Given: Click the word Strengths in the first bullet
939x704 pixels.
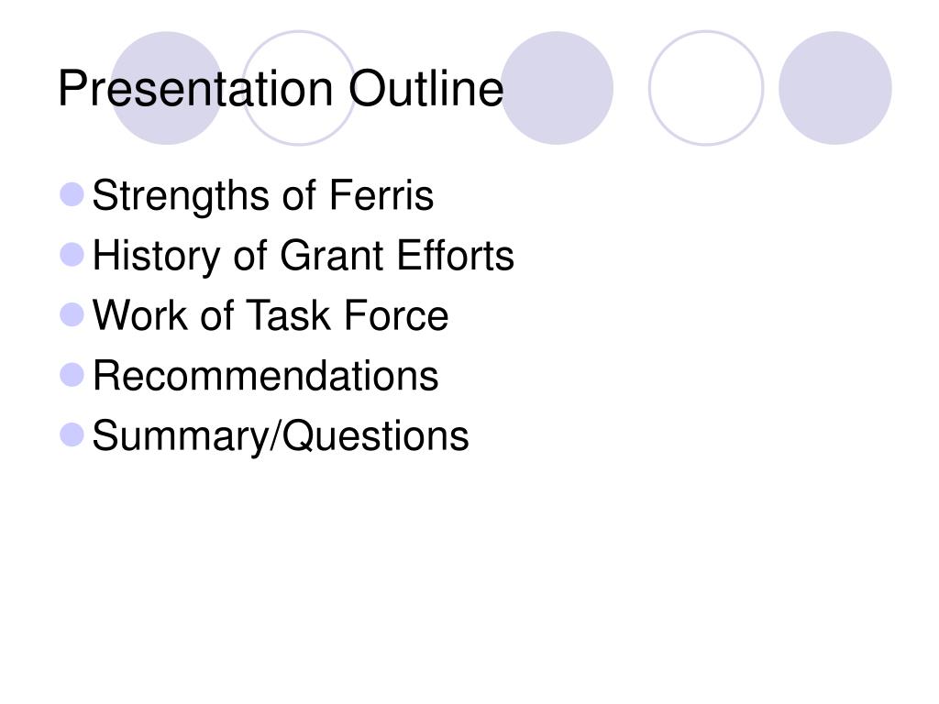Looking at the screenshot, I should (181, 196).
